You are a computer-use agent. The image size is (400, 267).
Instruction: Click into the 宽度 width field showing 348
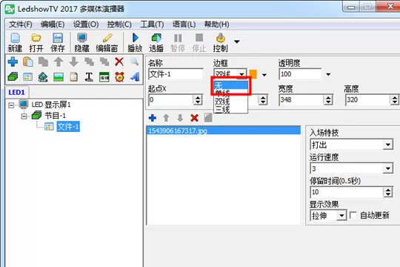pyautogui.click(x=301, y=99)
